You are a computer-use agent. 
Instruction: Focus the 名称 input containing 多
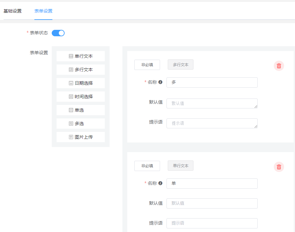pyautogui.click(x=212, y=82)
